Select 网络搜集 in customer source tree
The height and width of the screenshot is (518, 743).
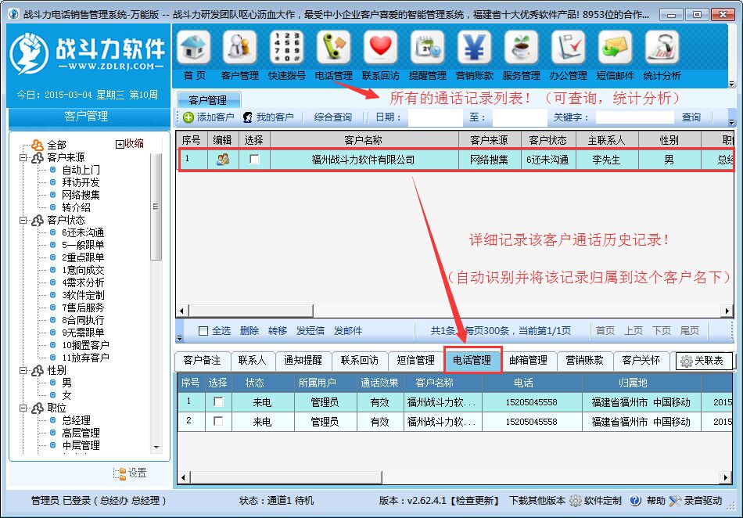pos(81,195)
